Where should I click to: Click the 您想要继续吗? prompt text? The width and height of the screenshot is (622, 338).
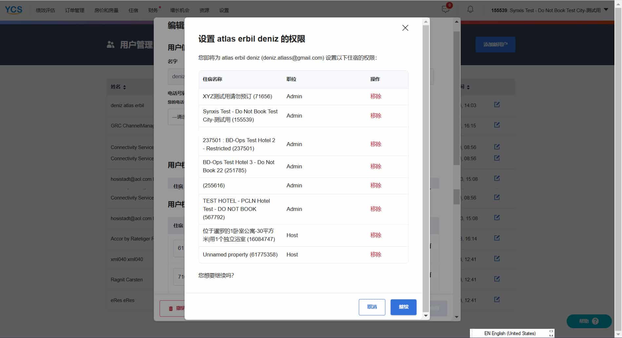(216, 275)
